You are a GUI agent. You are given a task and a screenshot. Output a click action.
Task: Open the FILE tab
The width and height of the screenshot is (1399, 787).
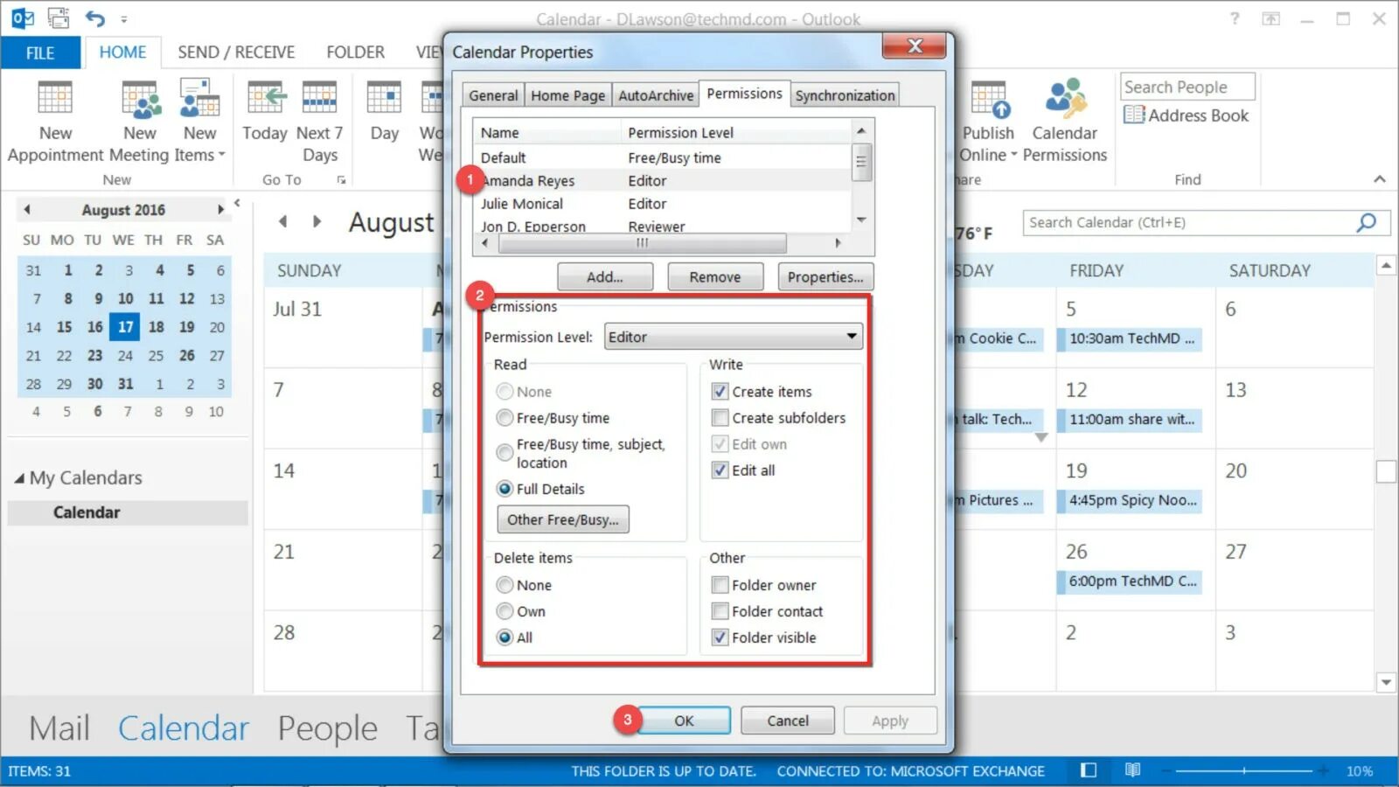pyautogui.click(x=40, y=52)
